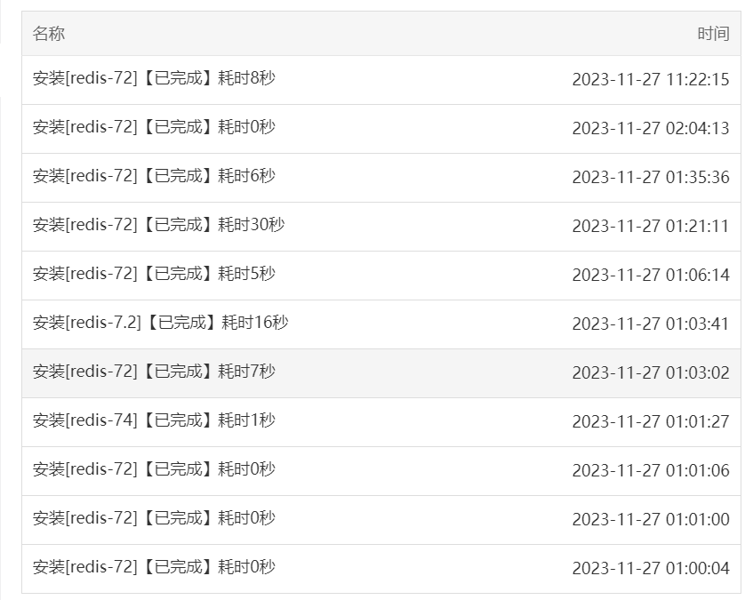Screen dimensions: 745x600
Task: Click the highlighted row taking 7 seconds
Action: pos(381,373)
